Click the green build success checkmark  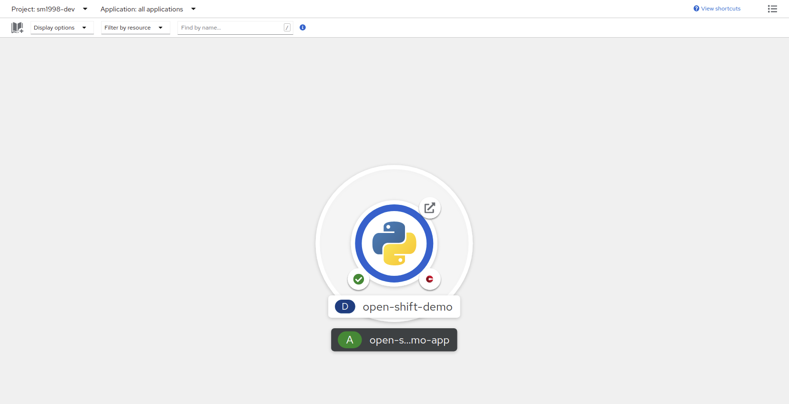pyautogui.click(x=359, y=279)
